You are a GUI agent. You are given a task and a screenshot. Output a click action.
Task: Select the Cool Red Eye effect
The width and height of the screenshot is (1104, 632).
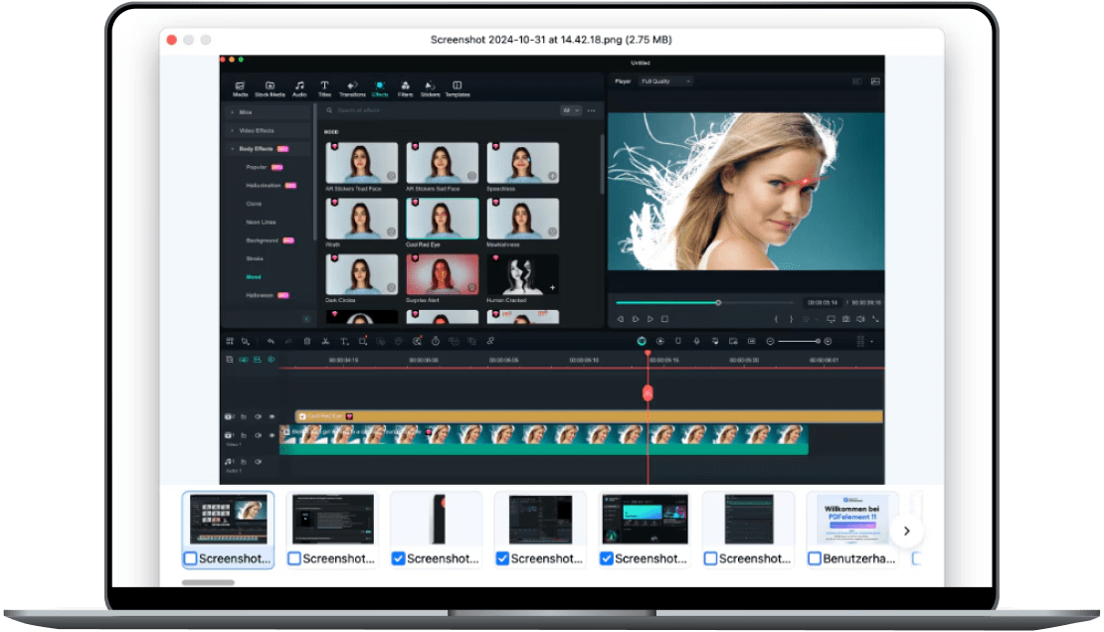(443, 219)
